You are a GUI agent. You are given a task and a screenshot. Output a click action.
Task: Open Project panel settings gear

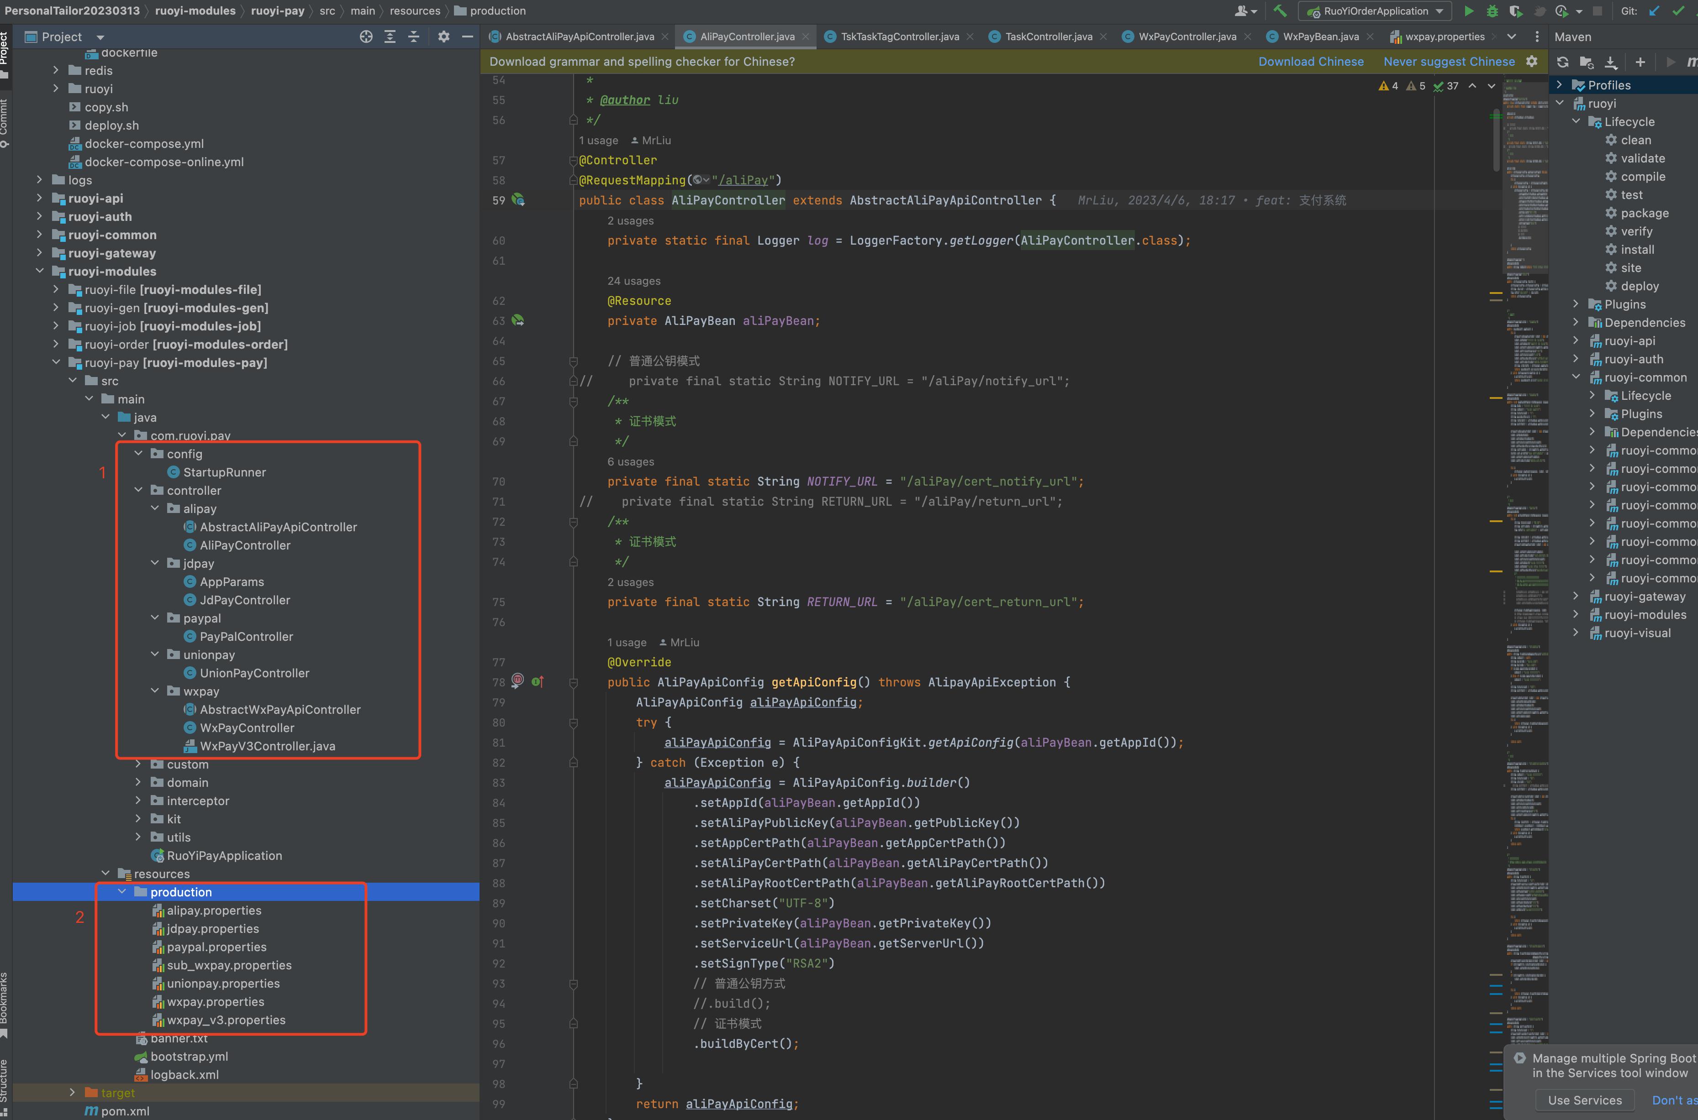tap(444, 37)
